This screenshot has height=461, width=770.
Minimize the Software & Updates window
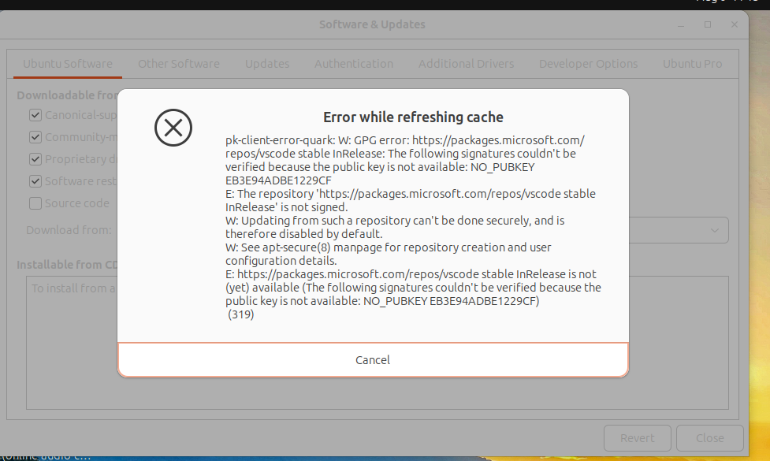tap(681, 24)
